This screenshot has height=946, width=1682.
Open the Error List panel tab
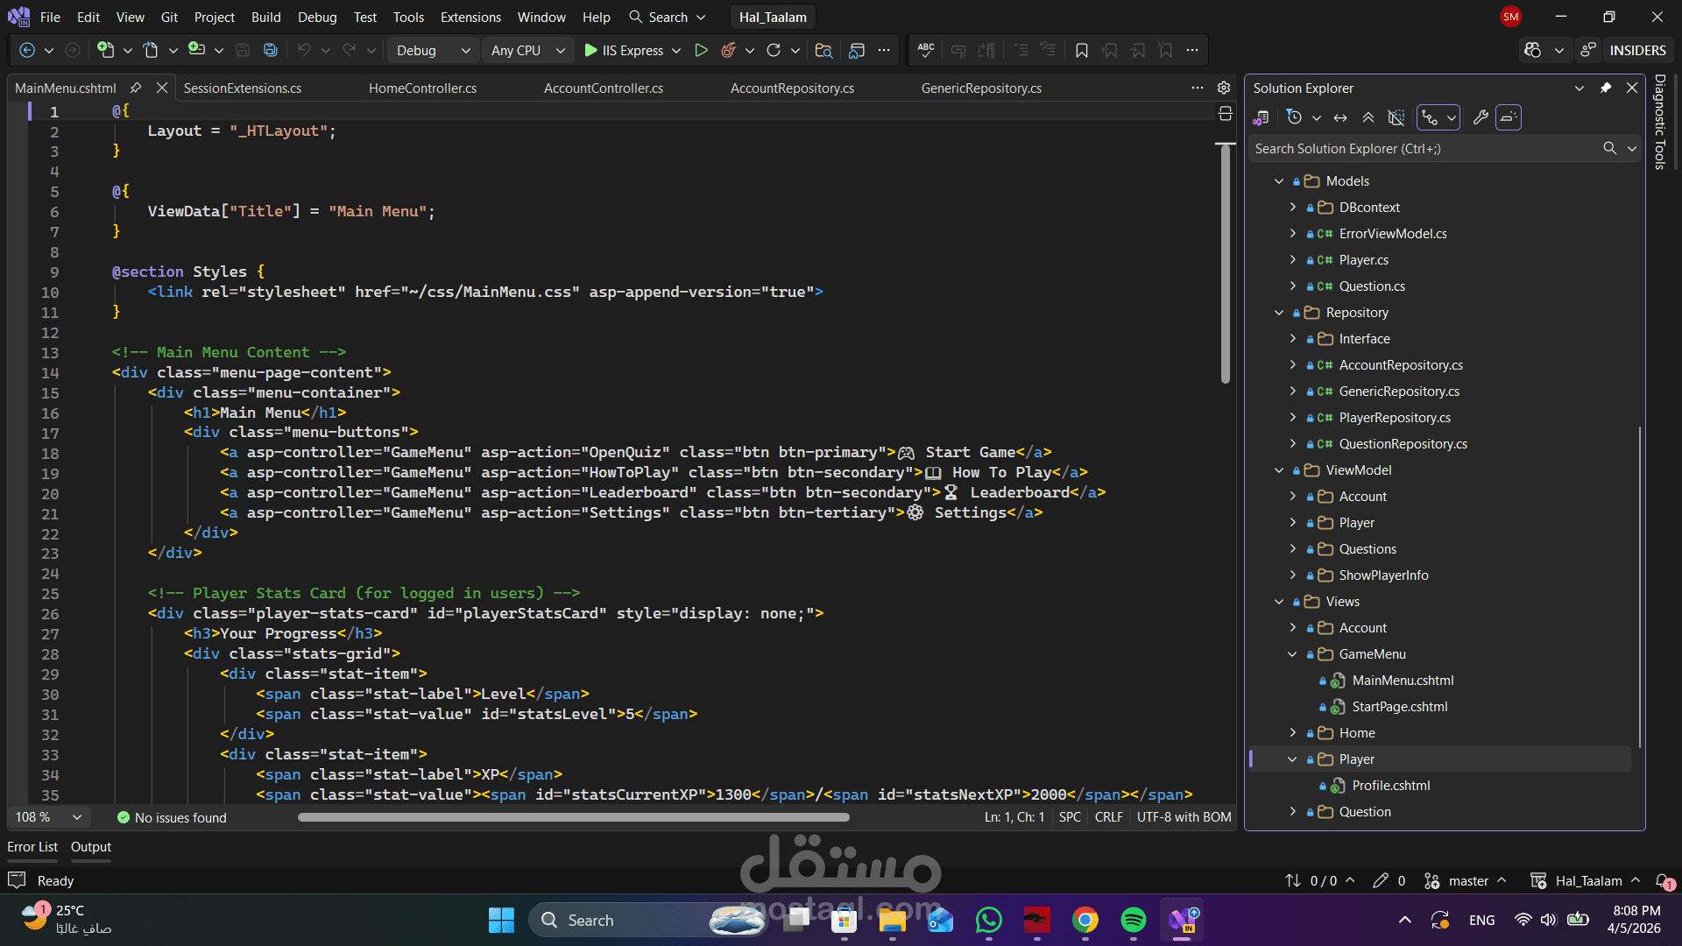[x=32, y=847]
